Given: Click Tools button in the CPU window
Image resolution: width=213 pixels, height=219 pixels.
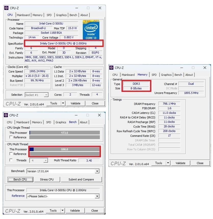Looking at the screenshot, I should 54,103.
